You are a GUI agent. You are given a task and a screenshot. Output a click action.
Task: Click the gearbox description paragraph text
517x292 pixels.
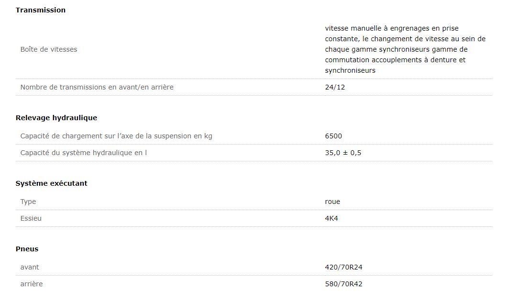point(405,49)
